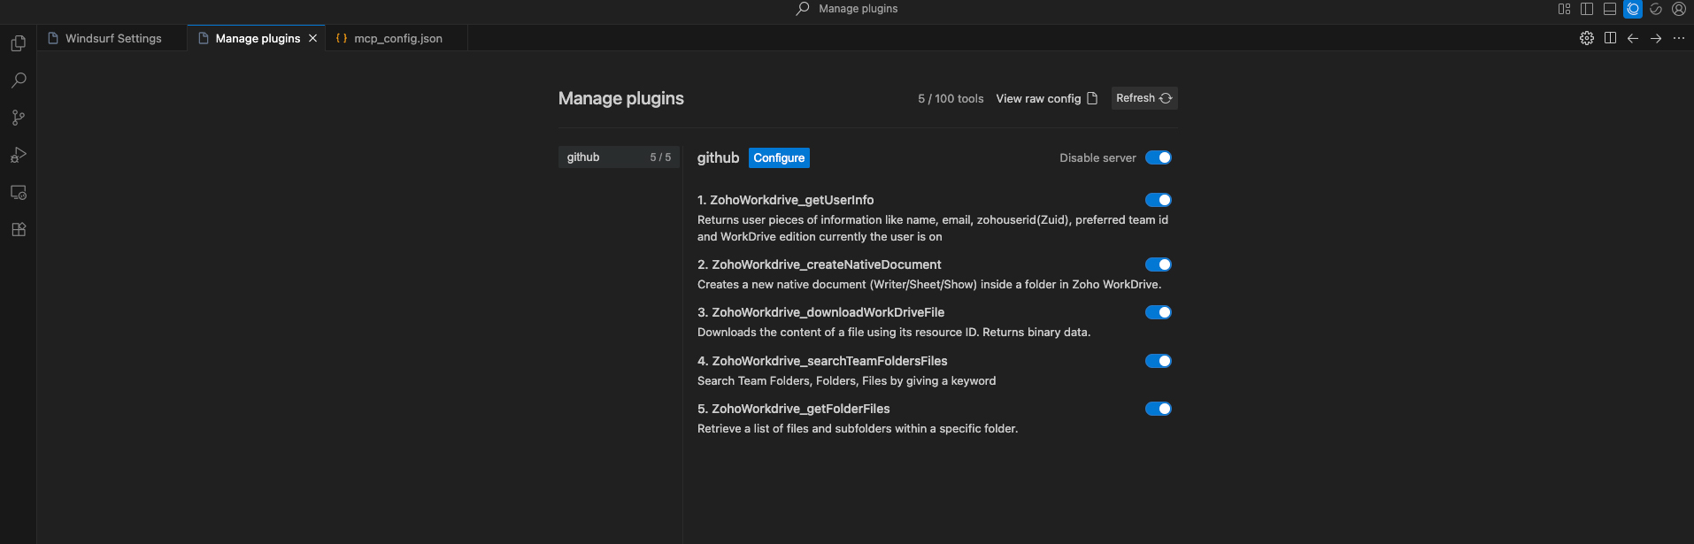
Task: Toggle the Disable server switch for github
Action: click(1158, 157)
